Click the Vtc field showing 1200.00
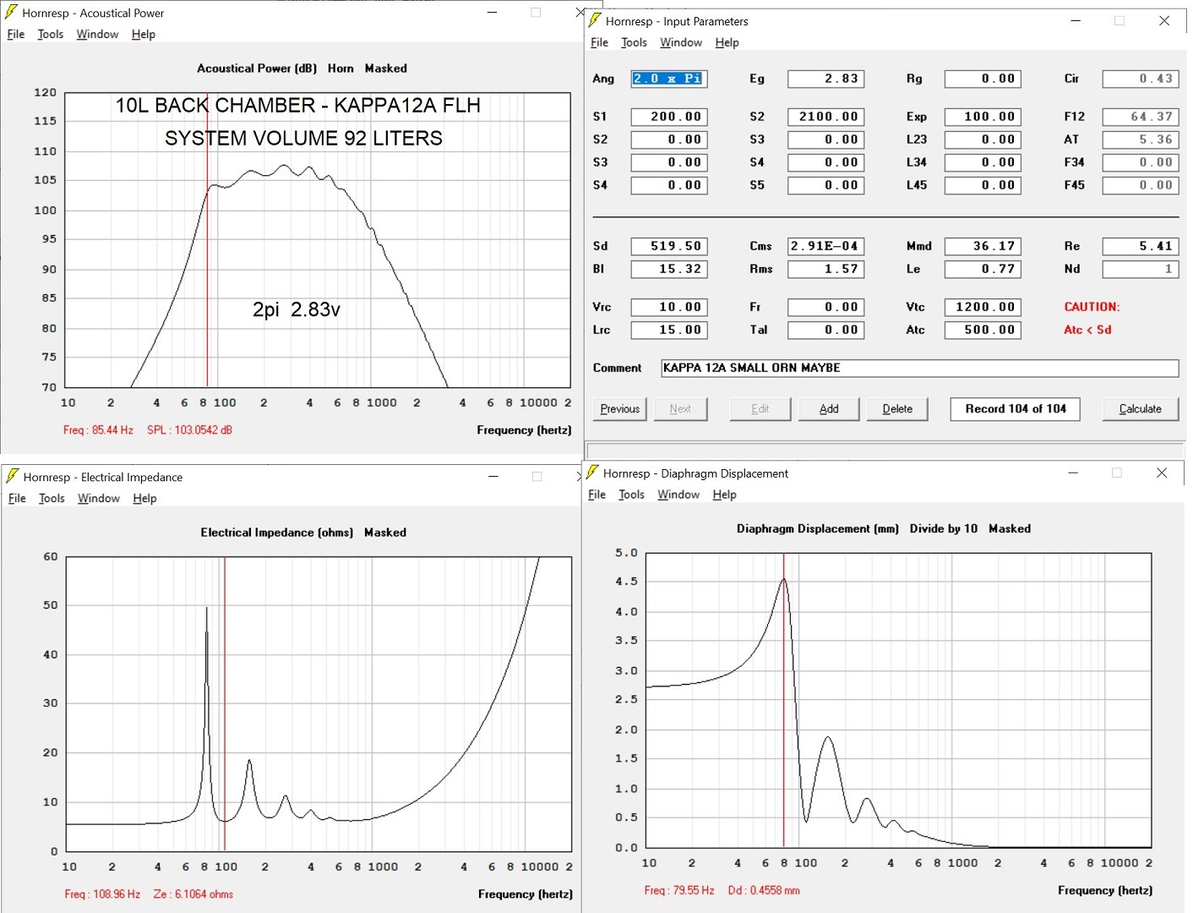The height and width of the screenshot is (913, 1204). pyautogui.click(x=983, y=307)
